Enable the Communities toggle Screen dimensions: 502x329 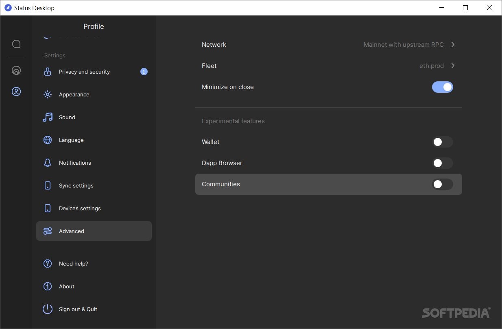(443, 184)
